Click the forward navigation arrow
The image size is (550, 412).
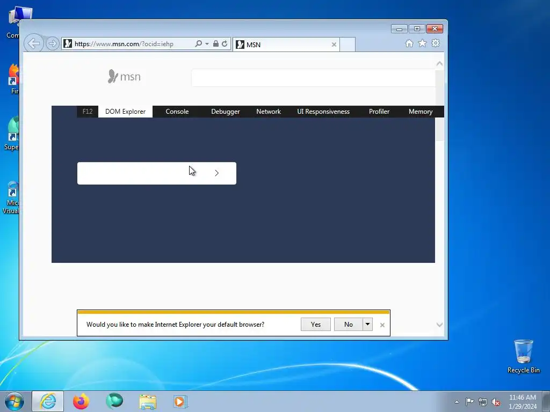click(53, 44)
